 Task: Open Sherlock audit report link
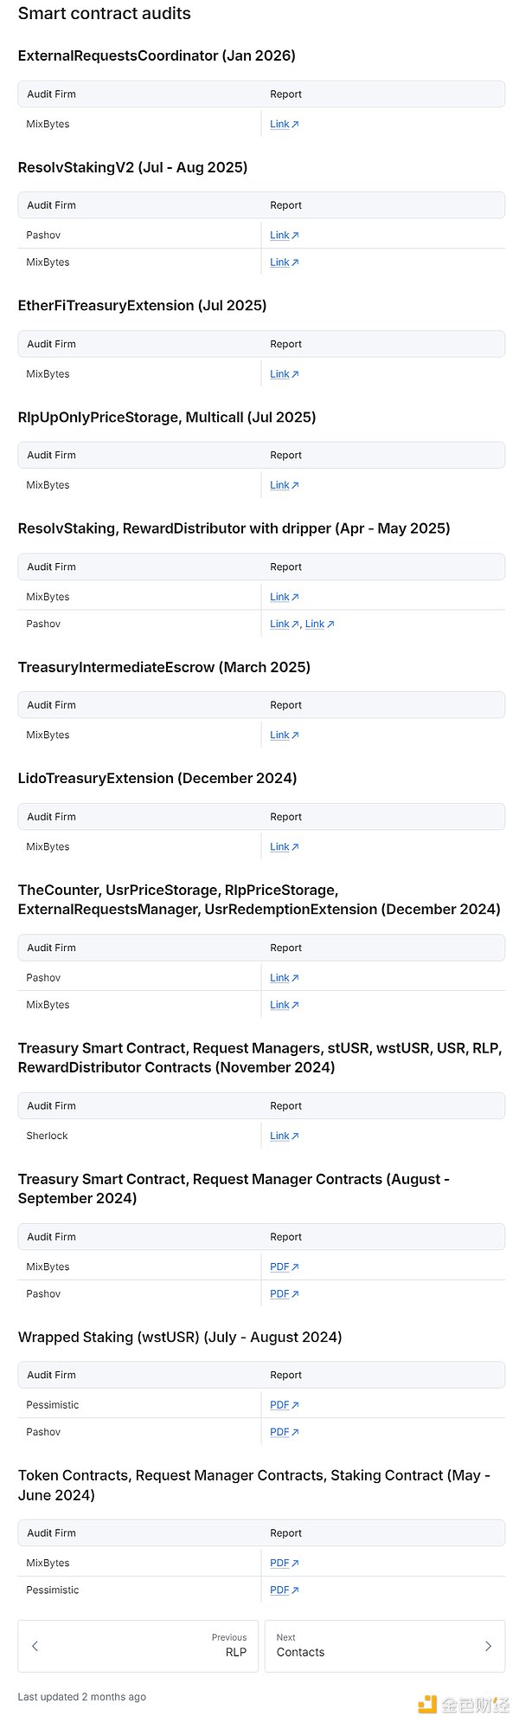(279, 1136)
